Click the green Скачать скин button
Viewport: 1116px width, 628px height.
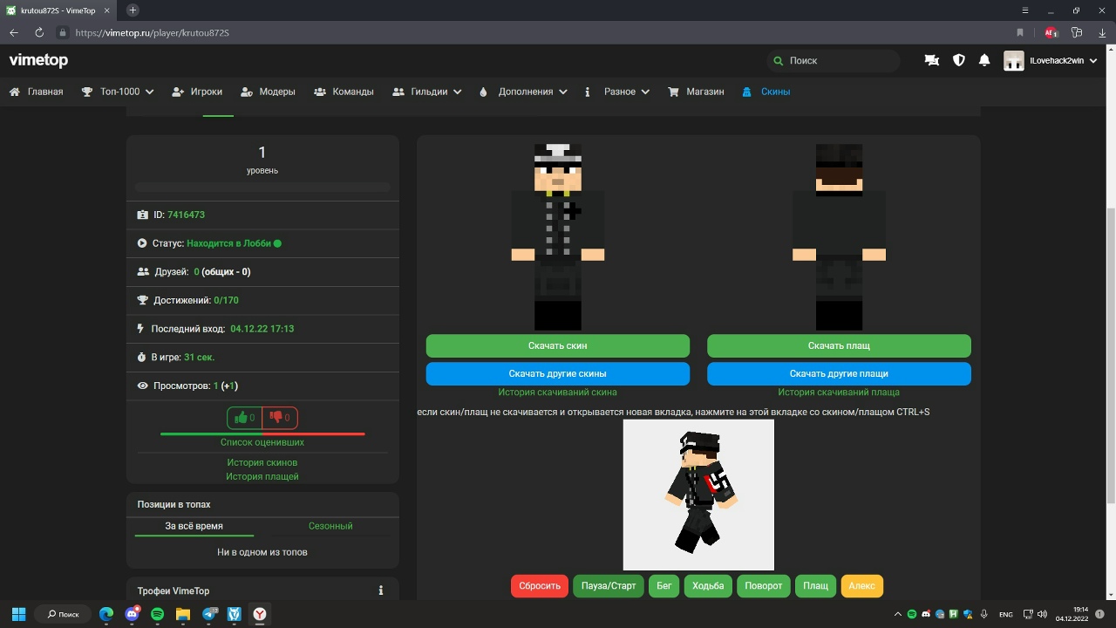557,345
